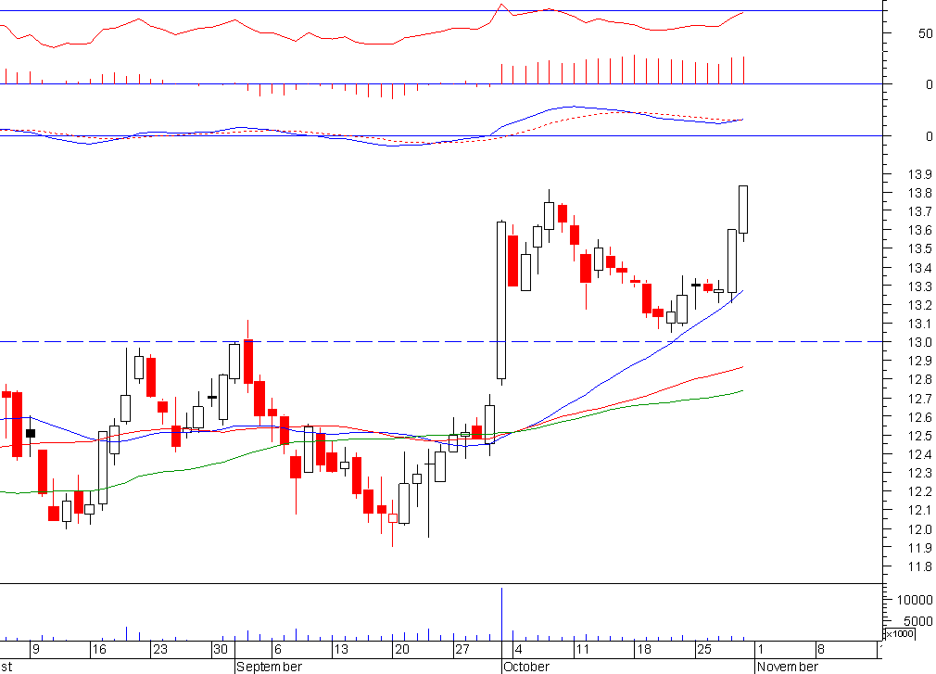Image resolution: width=936 pixels, height=674 pixels.
Task: Click the small black-filled candlestick in early August
Action: click(31, 433)
